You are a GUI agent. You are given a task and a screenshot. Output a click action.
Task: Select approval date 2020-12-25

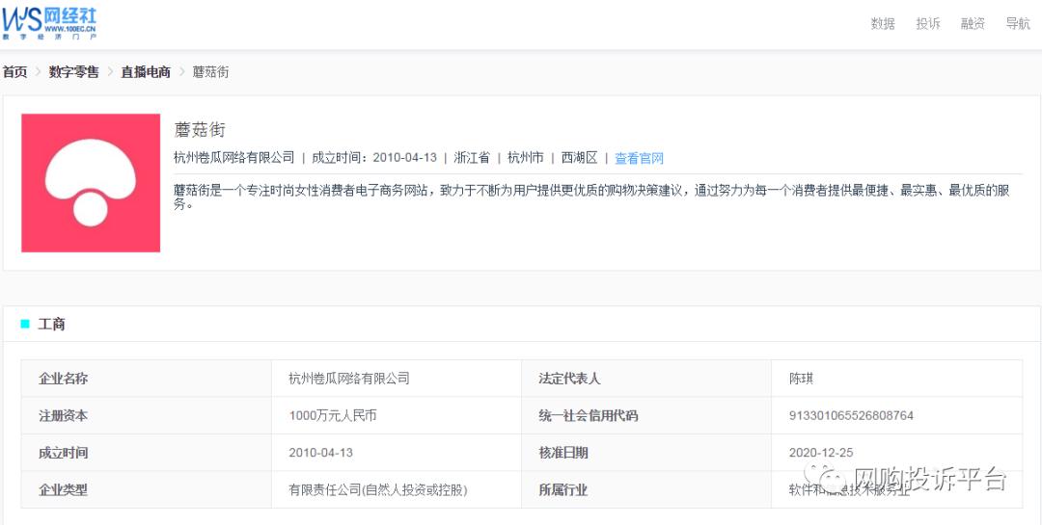[x=821, y=454]
